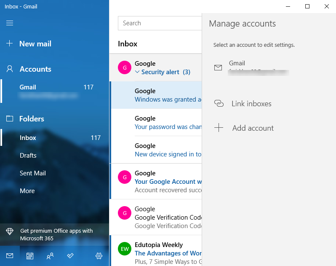Open 'Windows was granted a' email
The height and width of the screenshot is (266, 336).
(155, 95)
